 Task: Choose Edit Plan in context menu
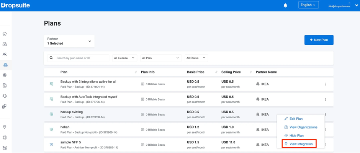coord(296,119)
